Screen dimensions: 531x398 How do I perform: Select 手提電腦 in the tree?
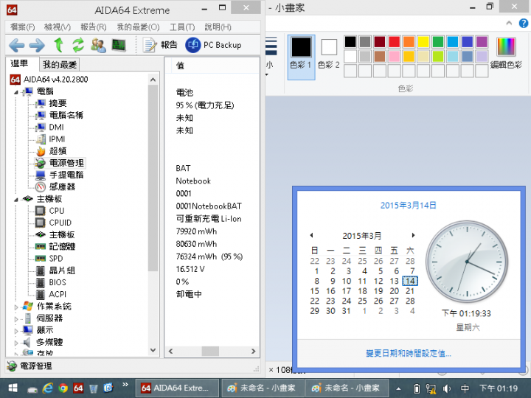tap(66, 175)
